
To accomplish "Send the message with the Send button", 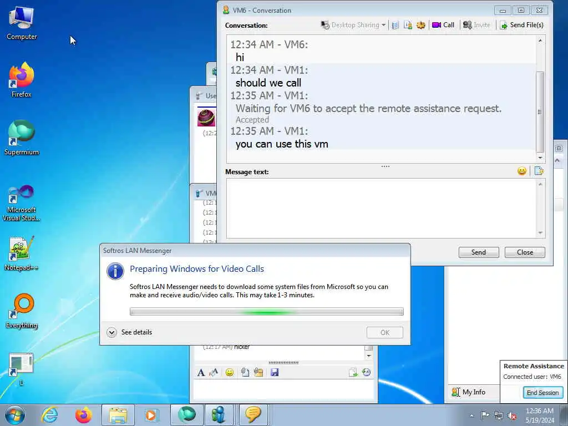I will pyautogui.click(x=479, y=252).
